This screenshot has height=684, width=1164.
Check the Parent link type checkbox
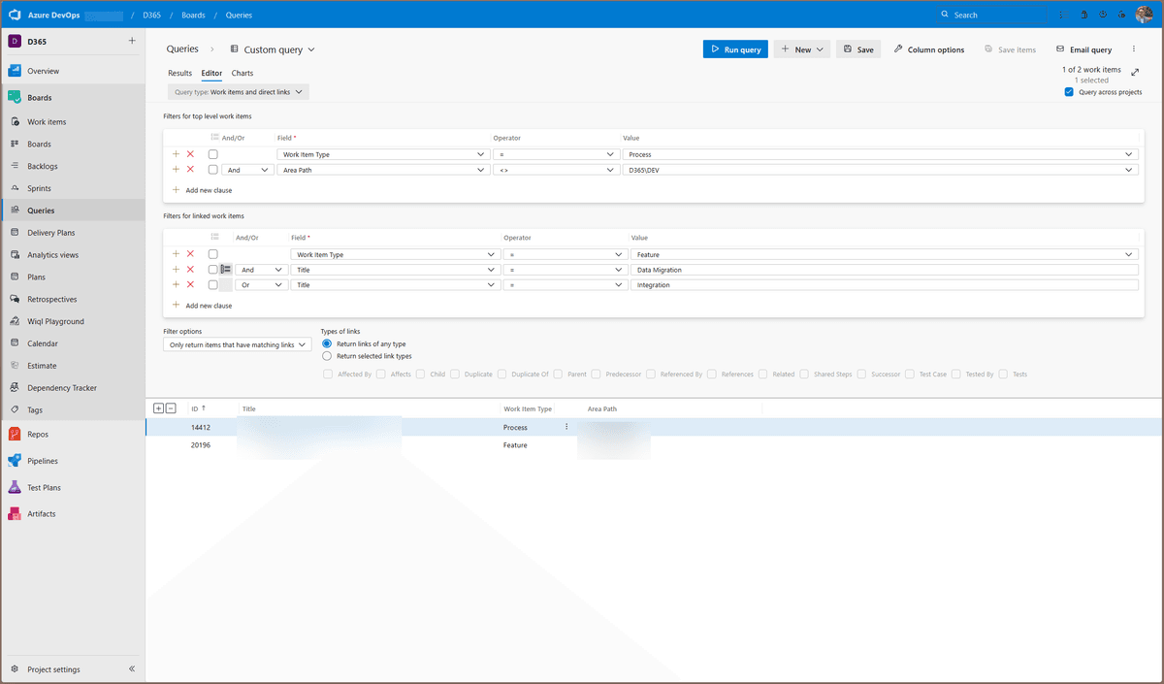[558, 374]
